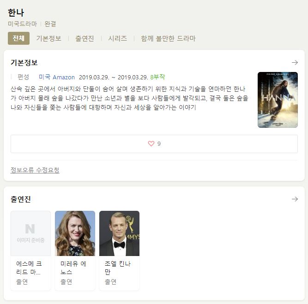The image size is (308, 304).
Task: Select the 전체 tab
Action: tap(18, 38)
